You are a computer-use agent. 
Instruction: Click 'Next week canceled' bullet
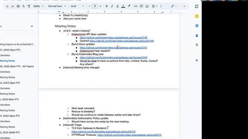pyautogui.click(x=83, y=108)
